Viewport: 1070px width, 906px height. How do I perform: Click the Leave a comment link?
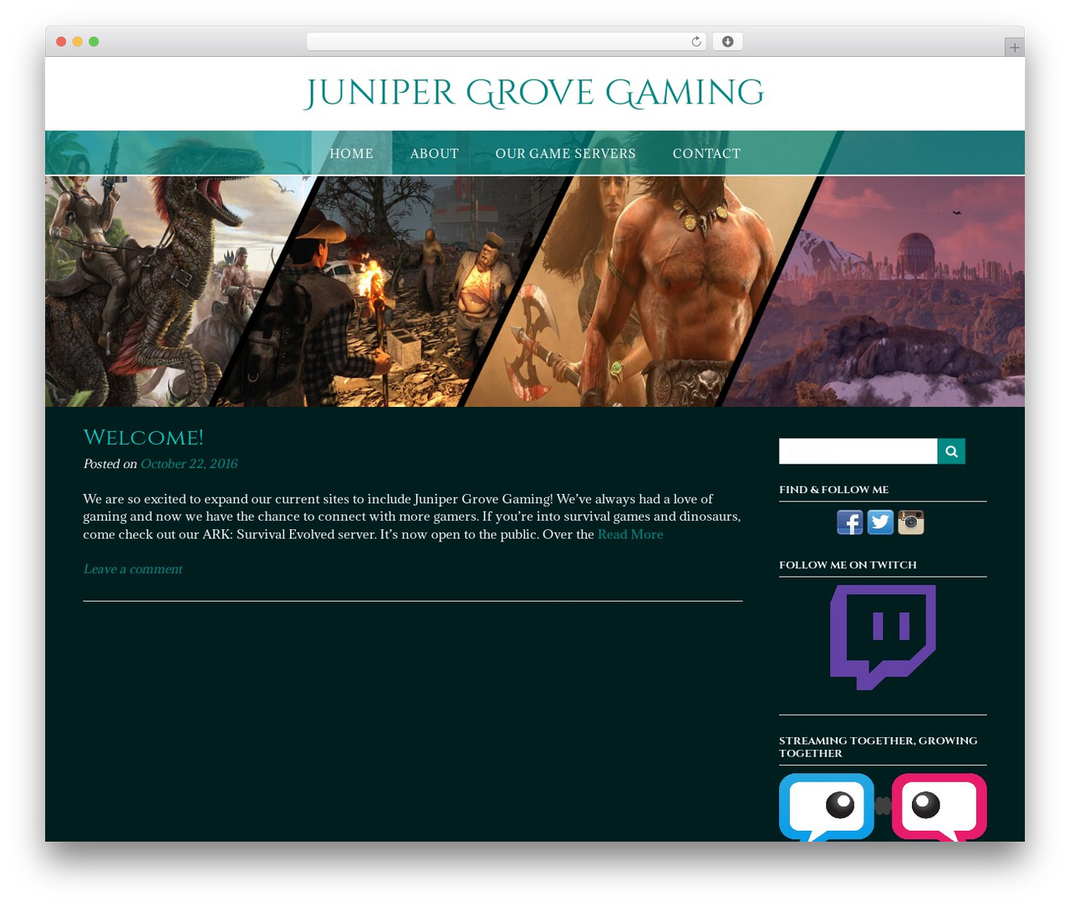133,569
